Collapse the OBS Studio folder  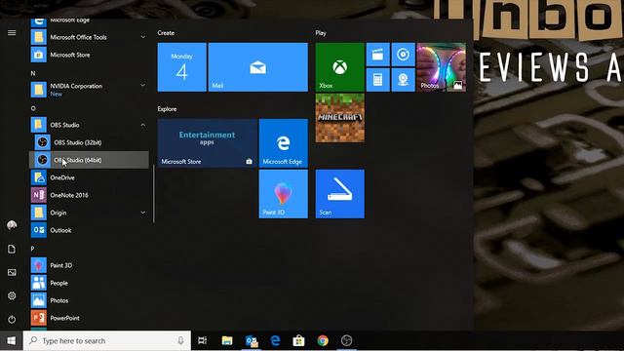click(x=143, y=125)
